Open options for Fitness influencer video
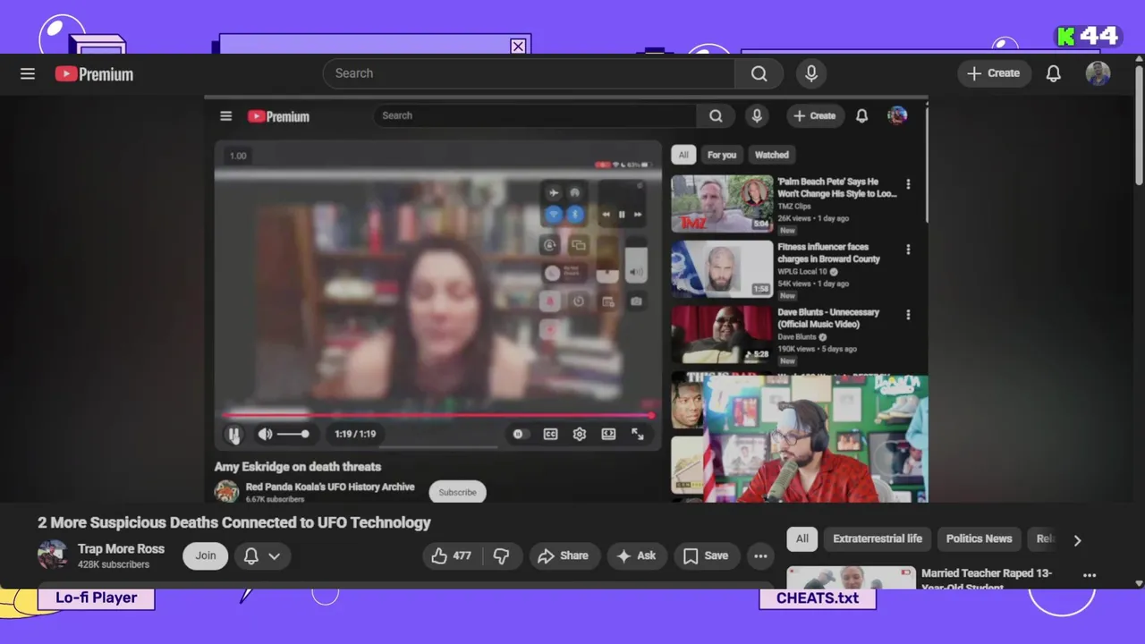 click(908, 250)
